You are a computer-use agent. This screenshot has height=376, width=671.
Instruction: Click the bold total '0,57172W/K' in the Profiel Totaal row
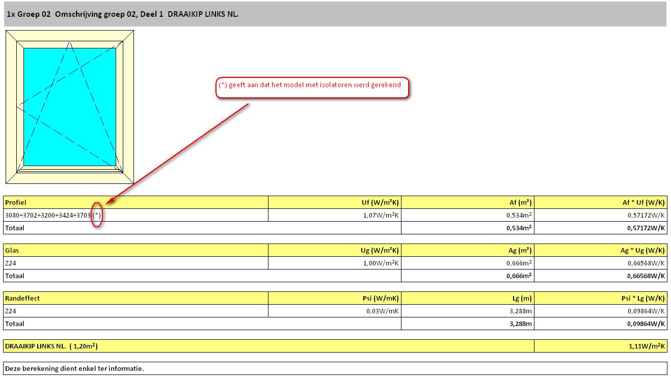[x=646, y=228]
